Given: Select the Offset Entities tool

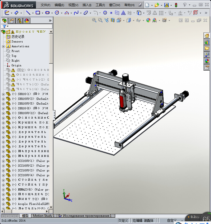Looking at the screenshot, I should [149, 13].
